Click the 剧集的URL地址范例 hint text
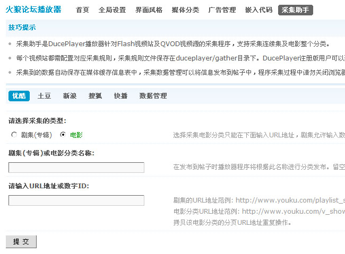 click(259, 200)
